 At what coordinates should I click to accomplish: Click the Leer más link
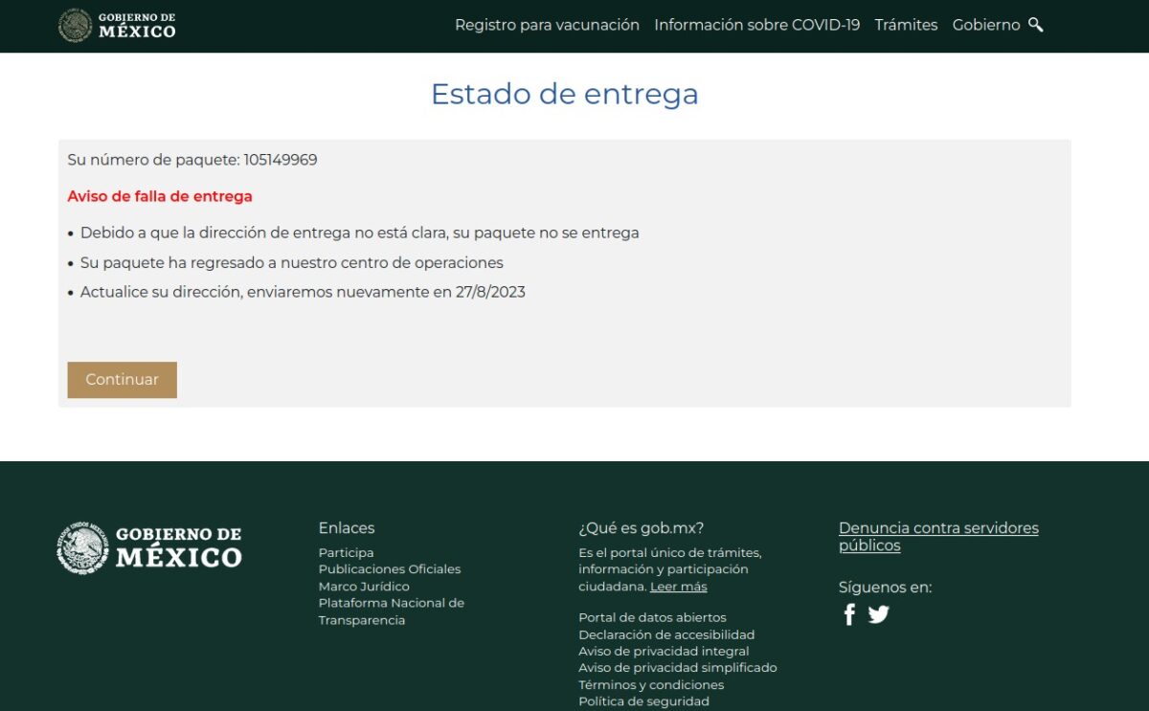click(x=678, y=586)
